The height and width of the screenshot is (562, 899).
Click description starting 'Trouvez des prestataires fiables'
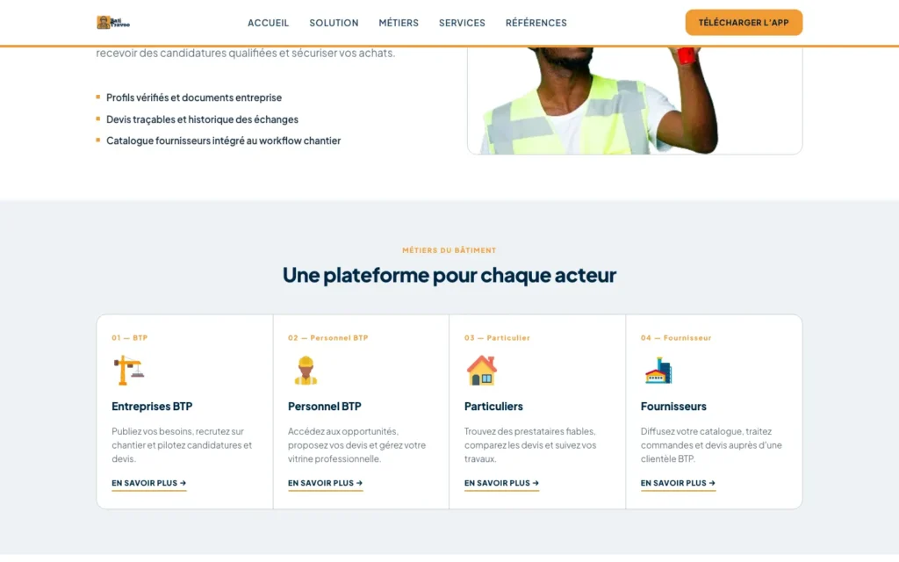(x=530, y=445)
